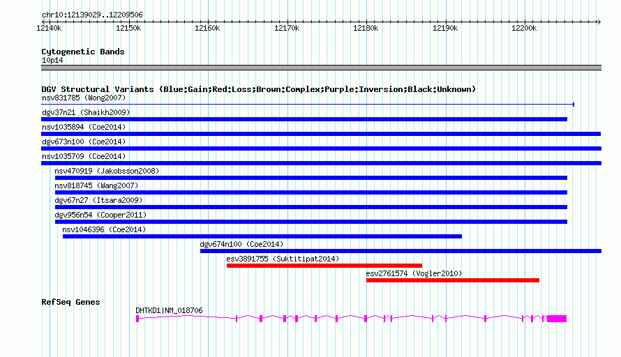Click the 12170k ruler tick label
This screenshot has width=621, height=357.
(x=287, y=28)
